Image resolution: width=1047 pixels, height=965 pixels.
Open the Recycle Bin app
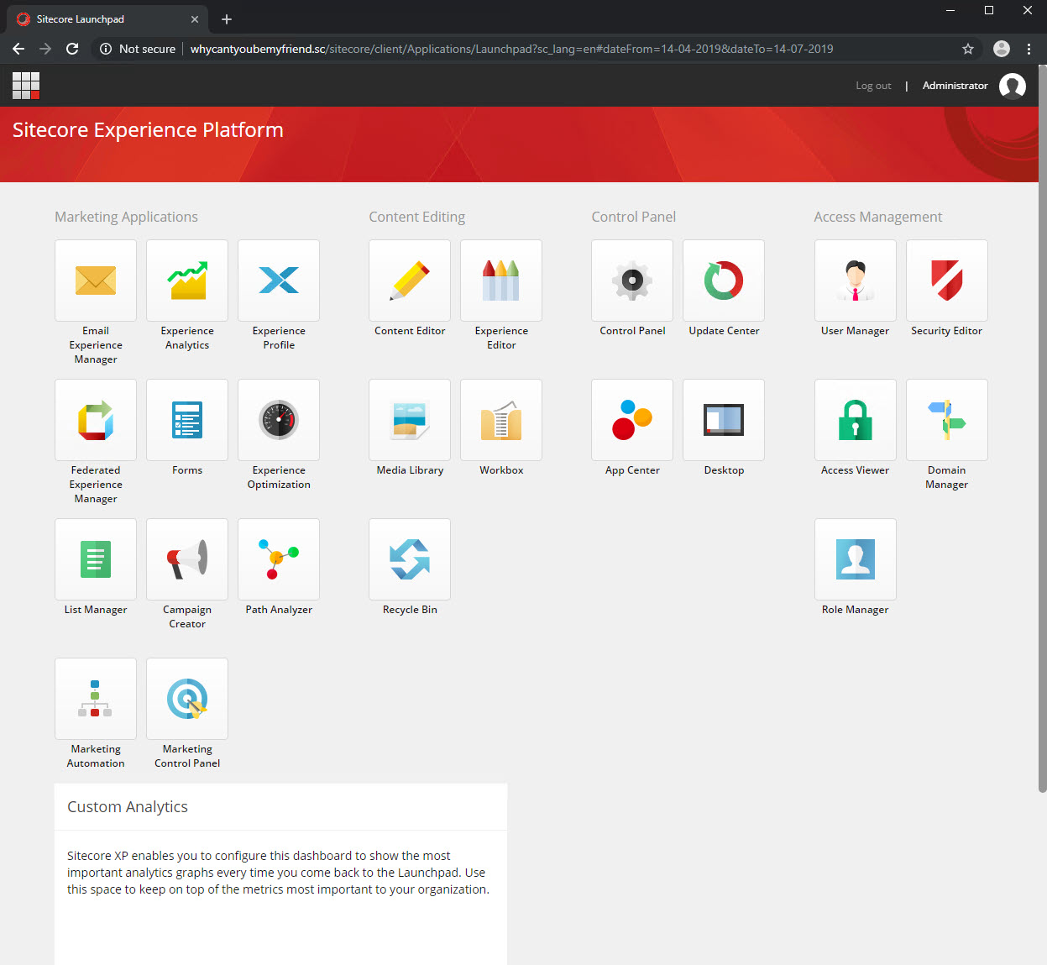click(410, 559)
